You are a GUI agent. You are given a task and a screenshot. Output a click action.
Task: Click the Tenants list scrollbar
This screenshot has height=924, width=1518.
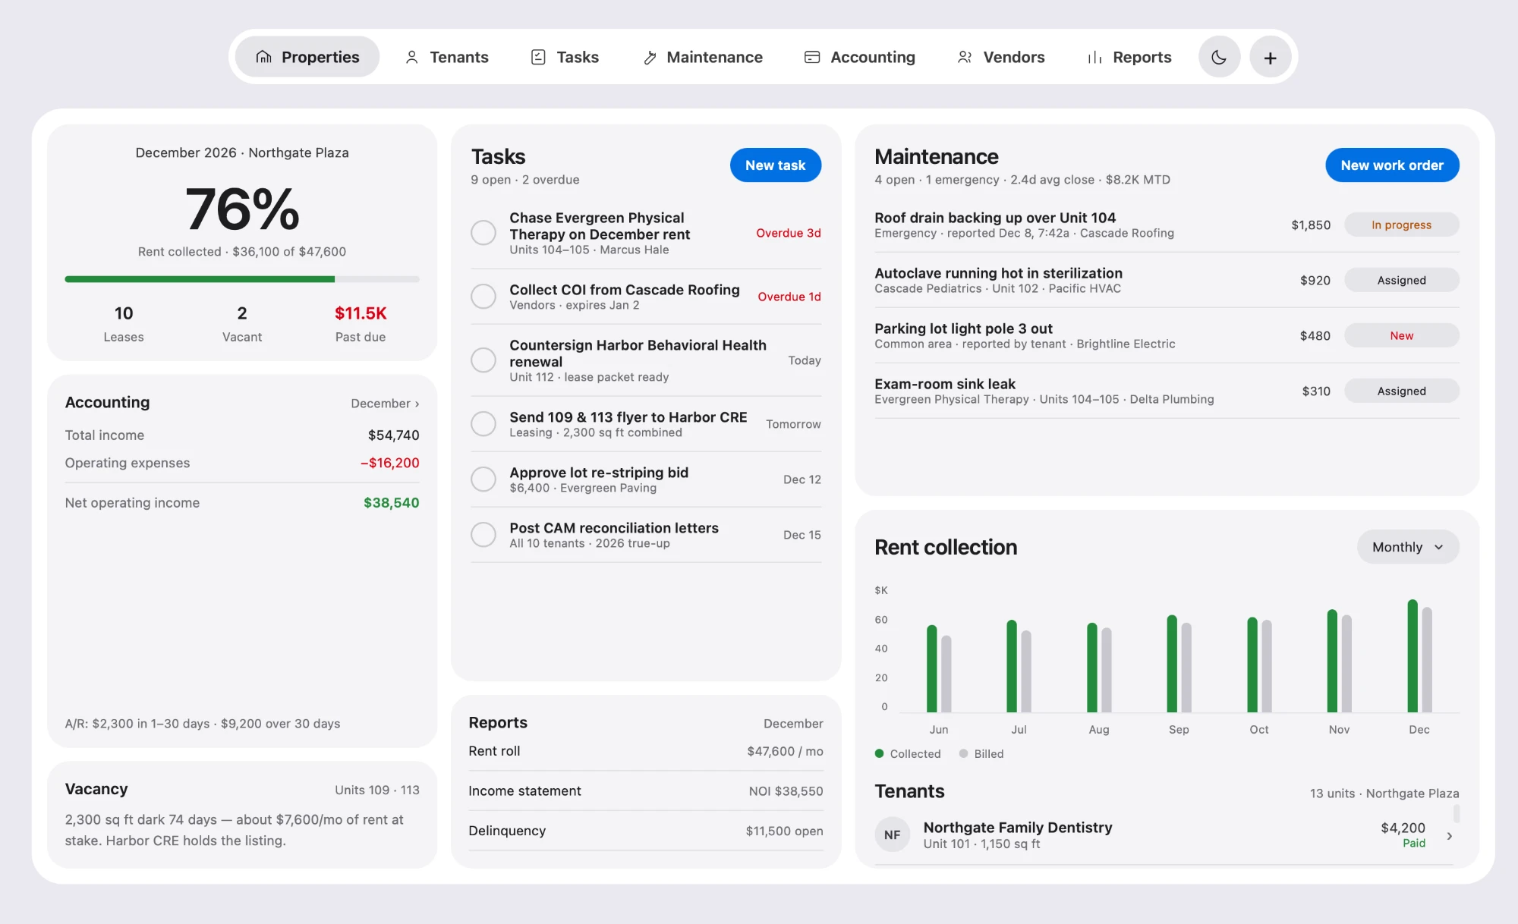tap(1457, 814)
